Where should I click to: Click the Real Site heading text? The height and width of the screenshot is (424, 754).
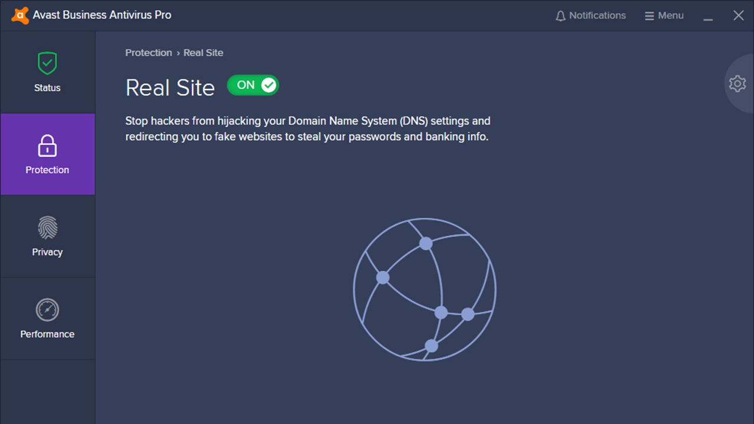170,88
